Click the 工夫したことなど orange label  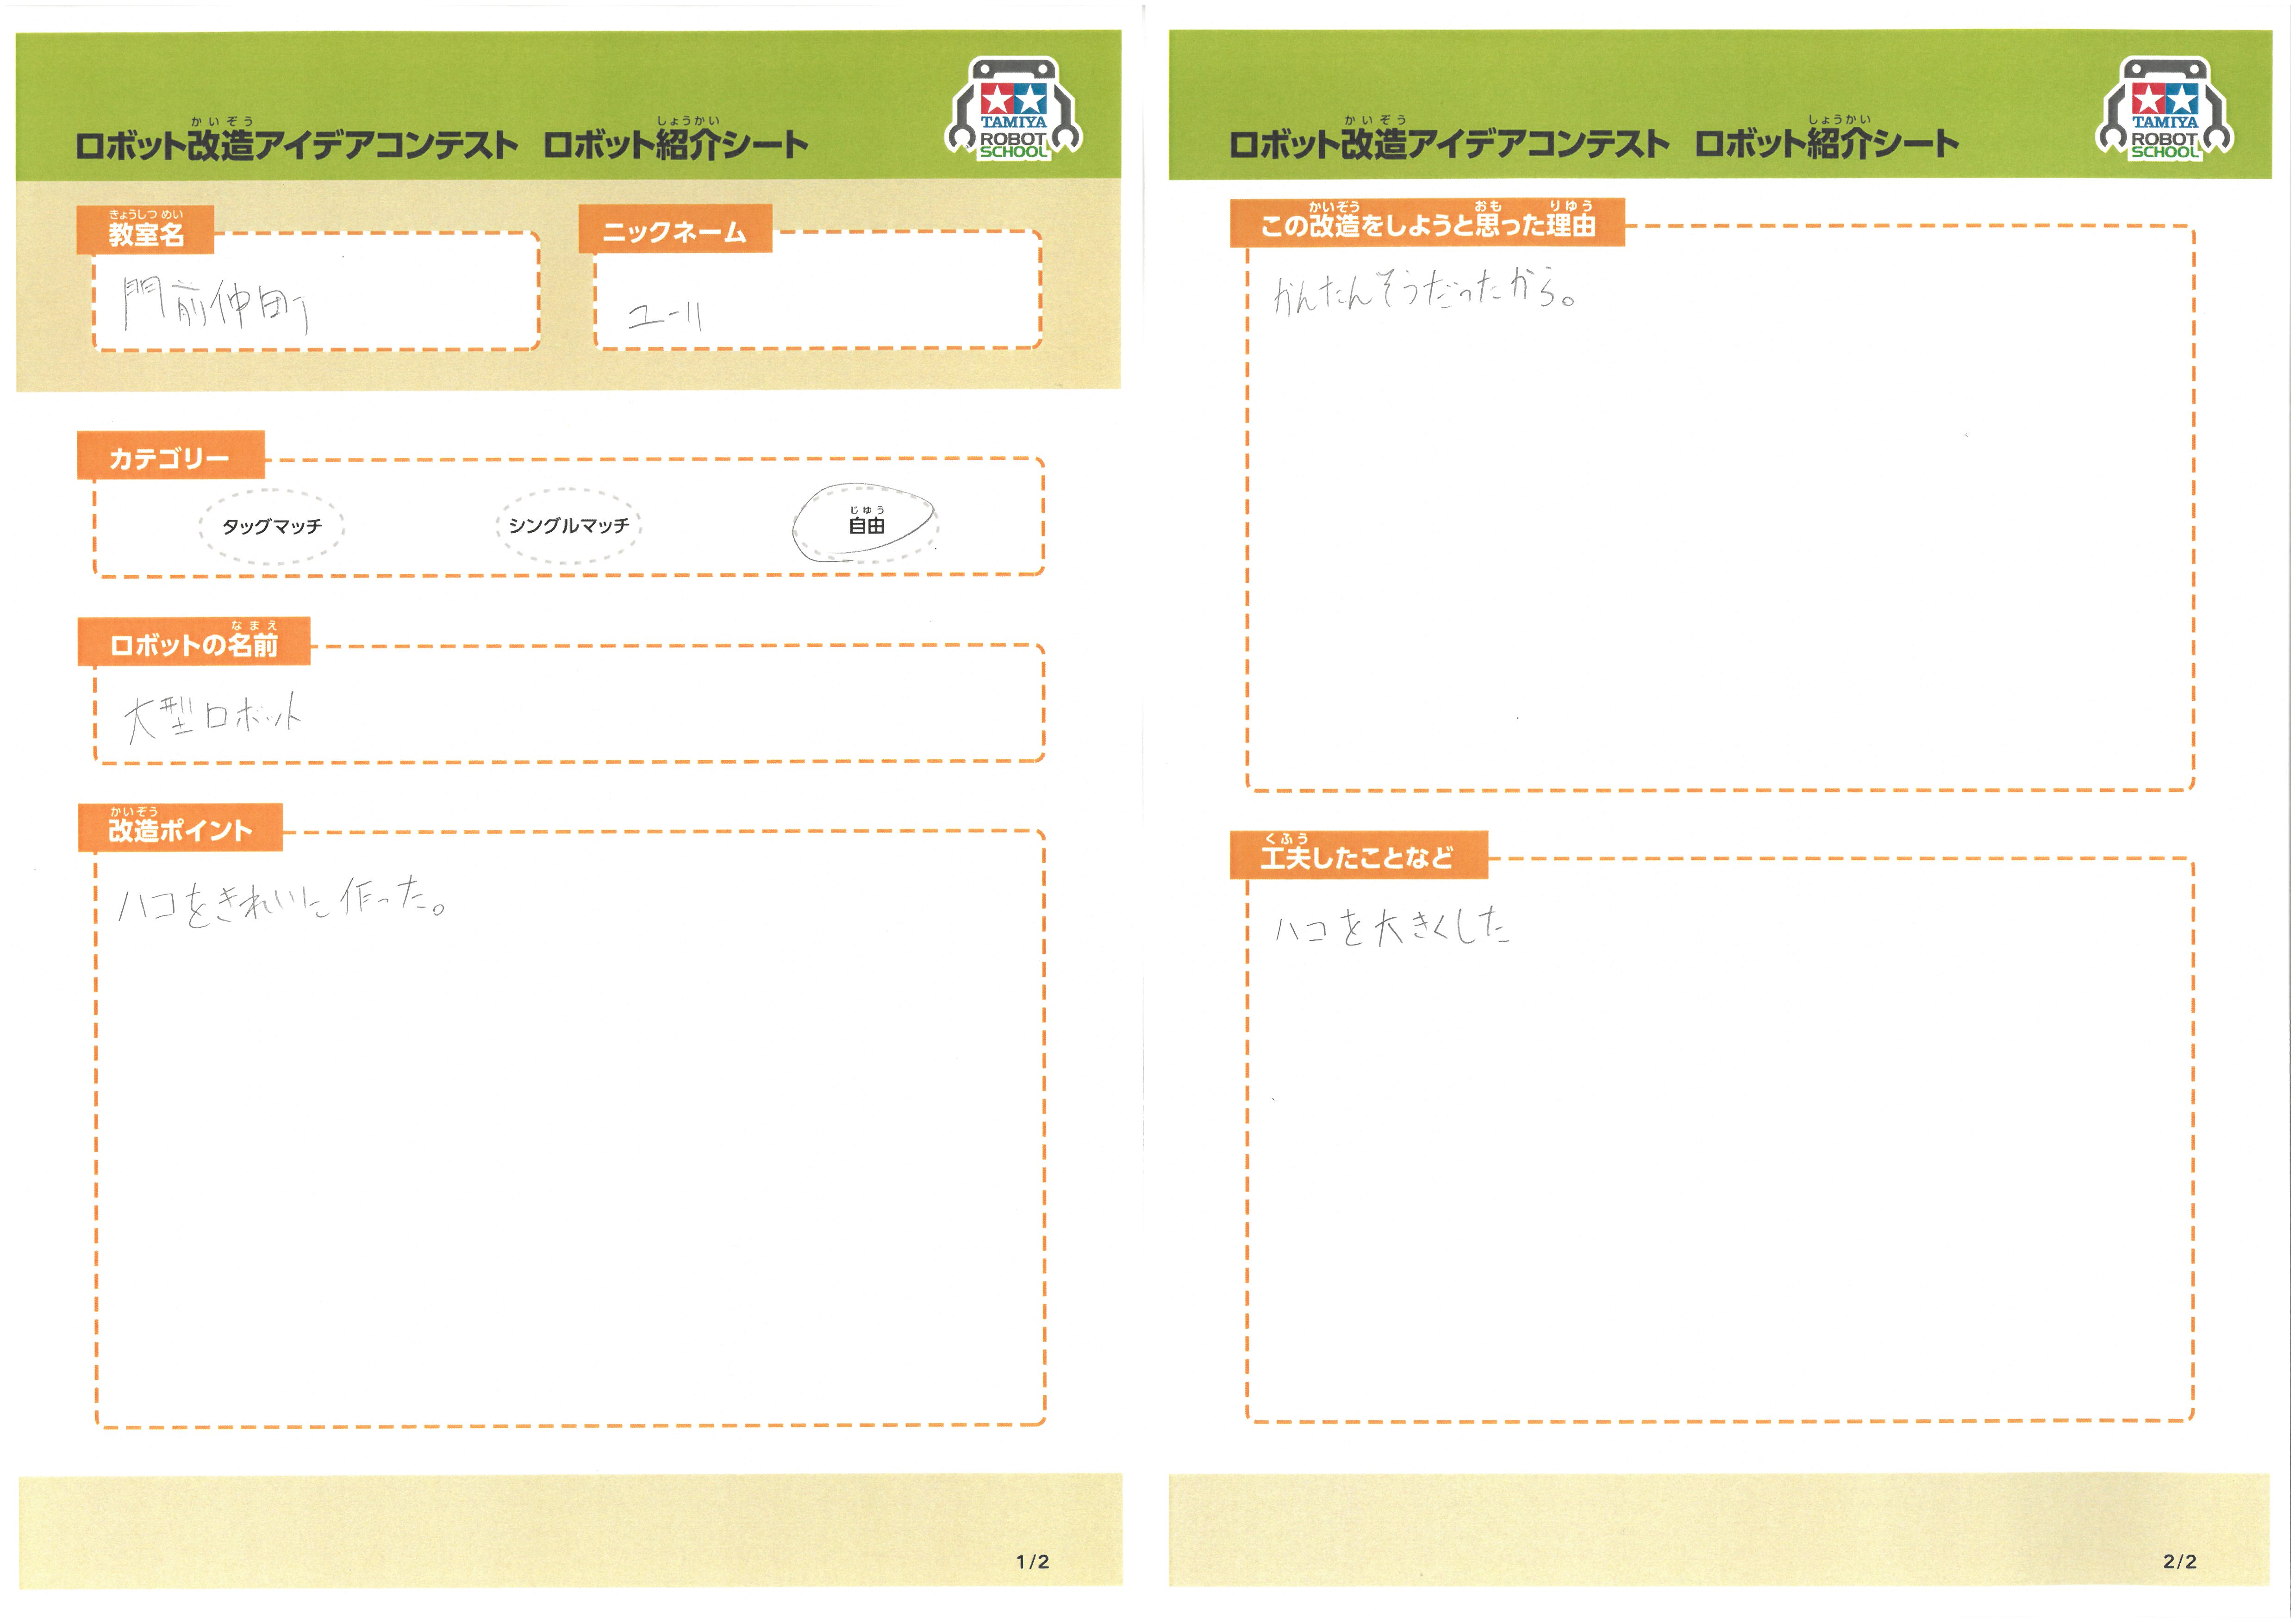1358,855
